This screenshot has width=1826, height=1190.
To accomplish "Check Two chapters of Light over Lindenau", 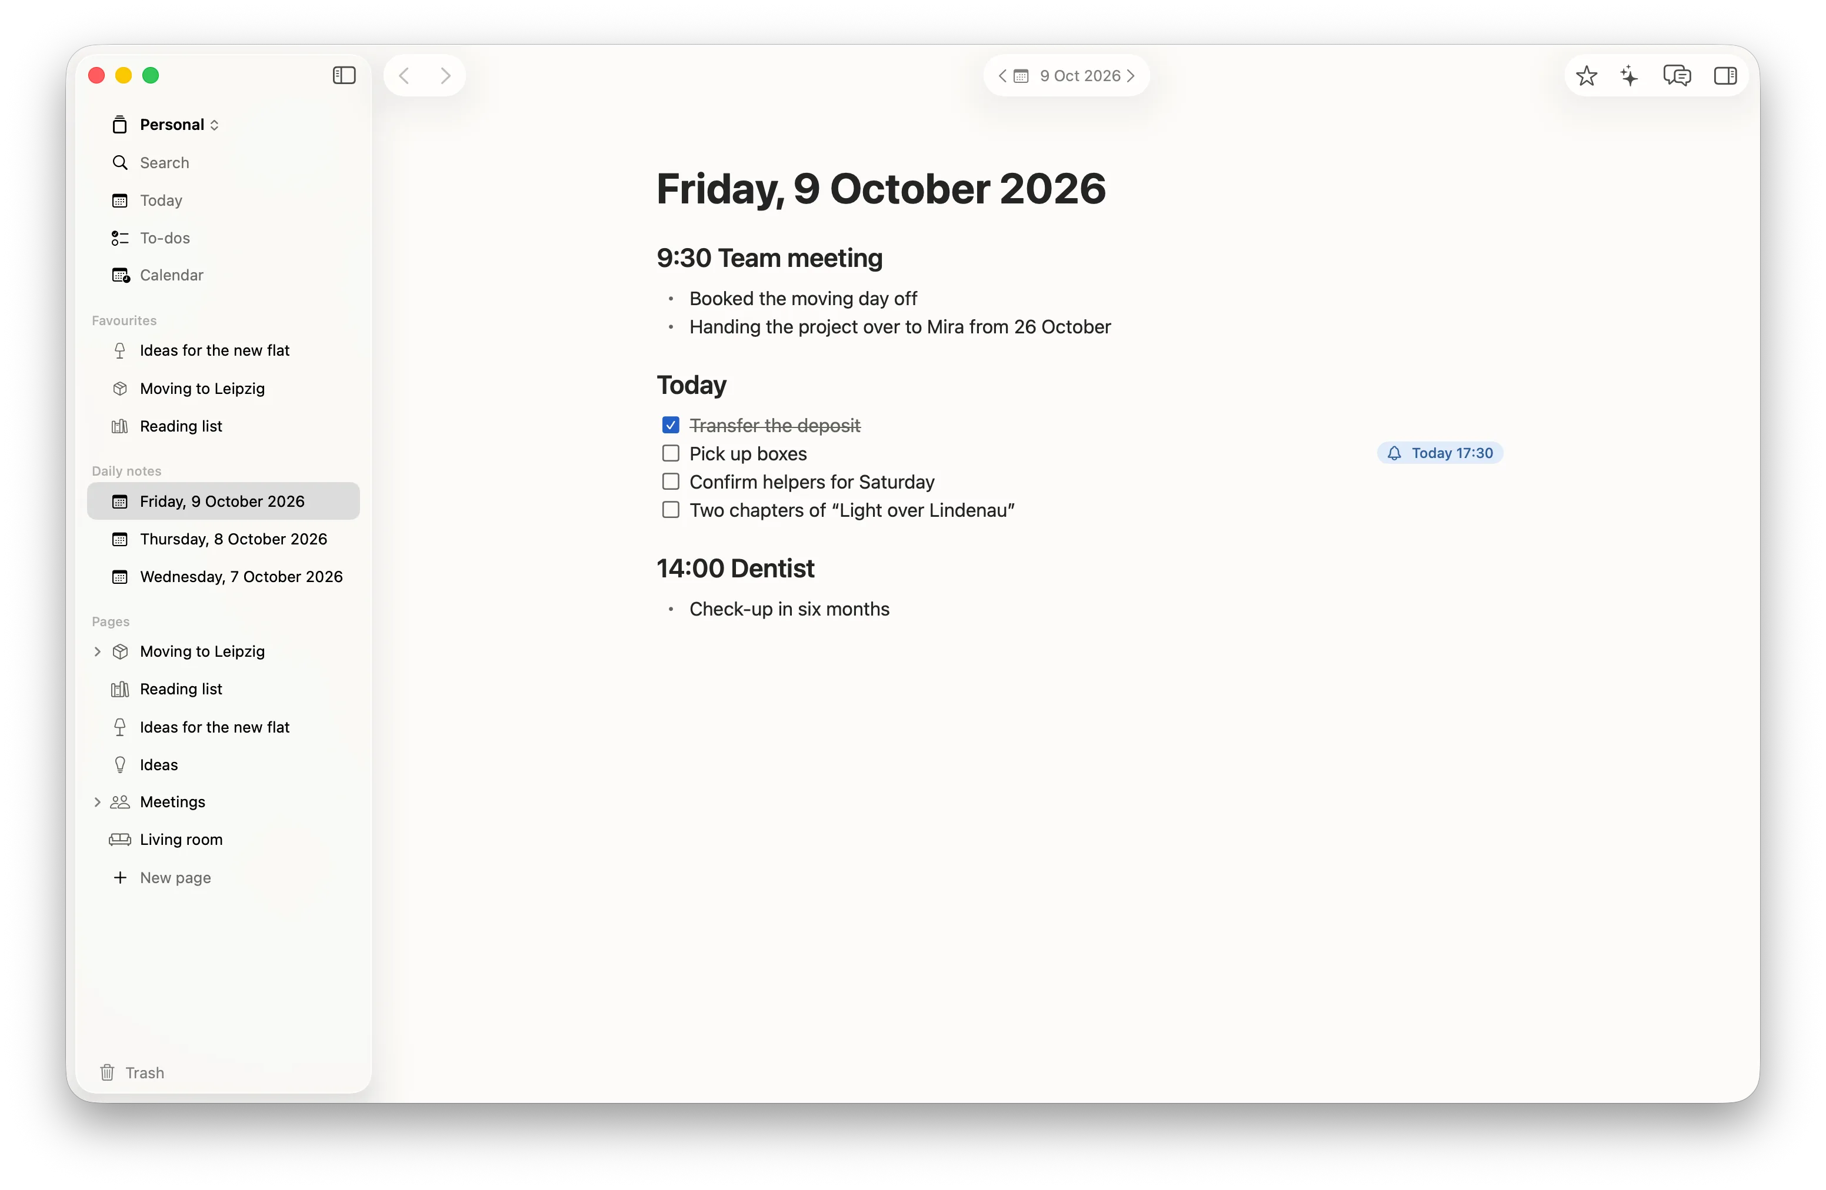I will click(x=671, y=510).
